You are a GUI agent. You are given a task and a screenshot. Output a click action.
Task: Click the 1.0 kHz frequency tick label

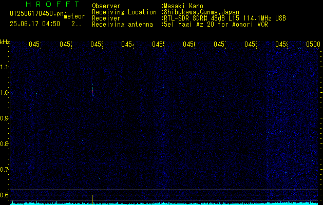5,93
